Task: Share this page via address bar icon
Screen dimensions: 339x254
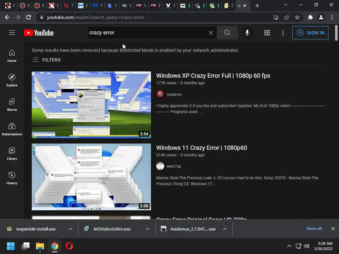Action: (287, 17)
